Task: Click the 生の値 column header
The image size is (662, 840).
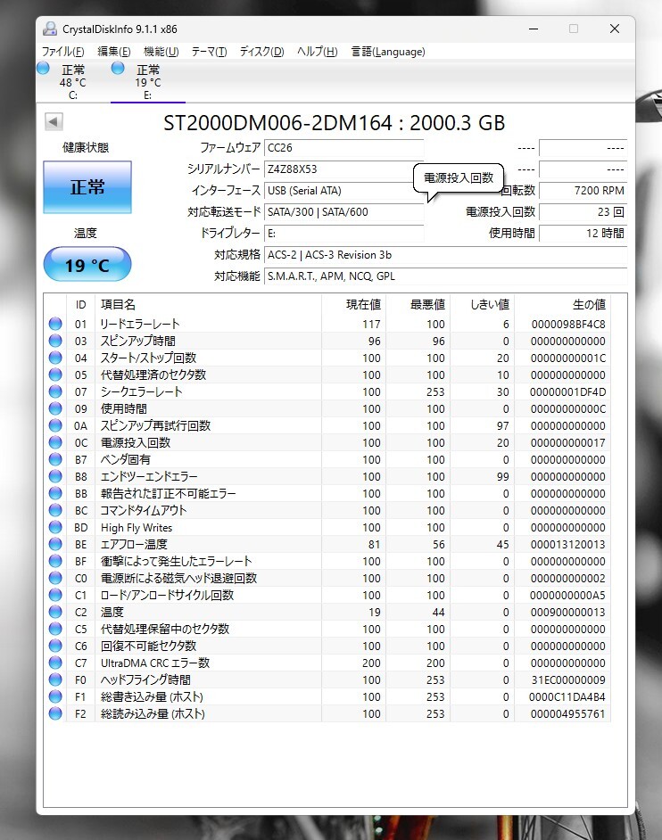Action: point(562,304)
